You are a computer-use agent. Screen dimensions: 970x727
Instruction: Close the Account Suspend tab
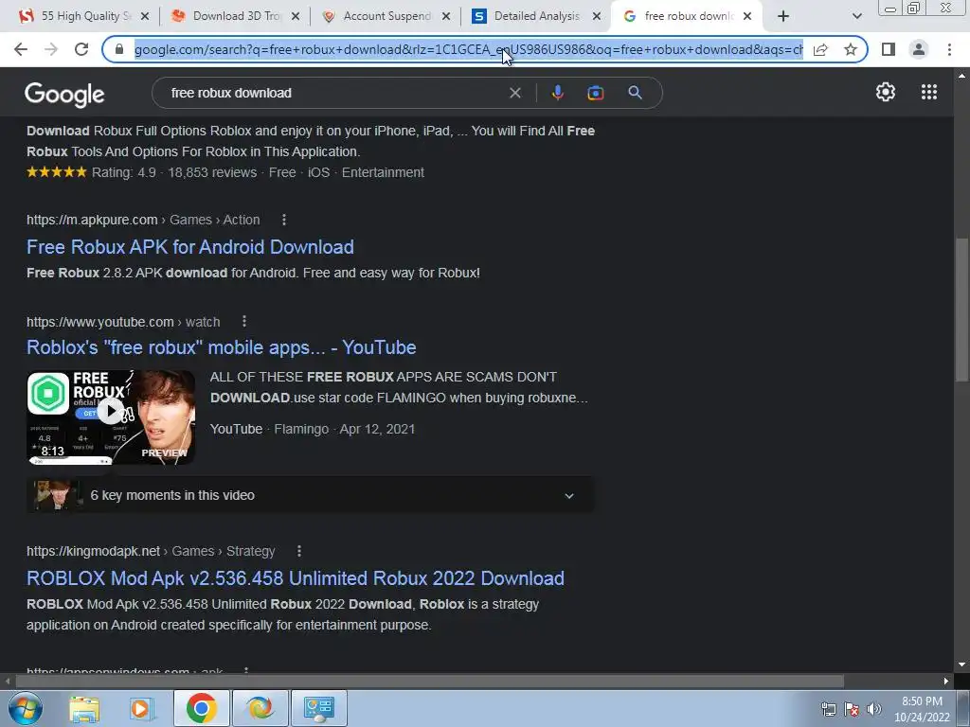pyautogui.click(x=446, y=16)
